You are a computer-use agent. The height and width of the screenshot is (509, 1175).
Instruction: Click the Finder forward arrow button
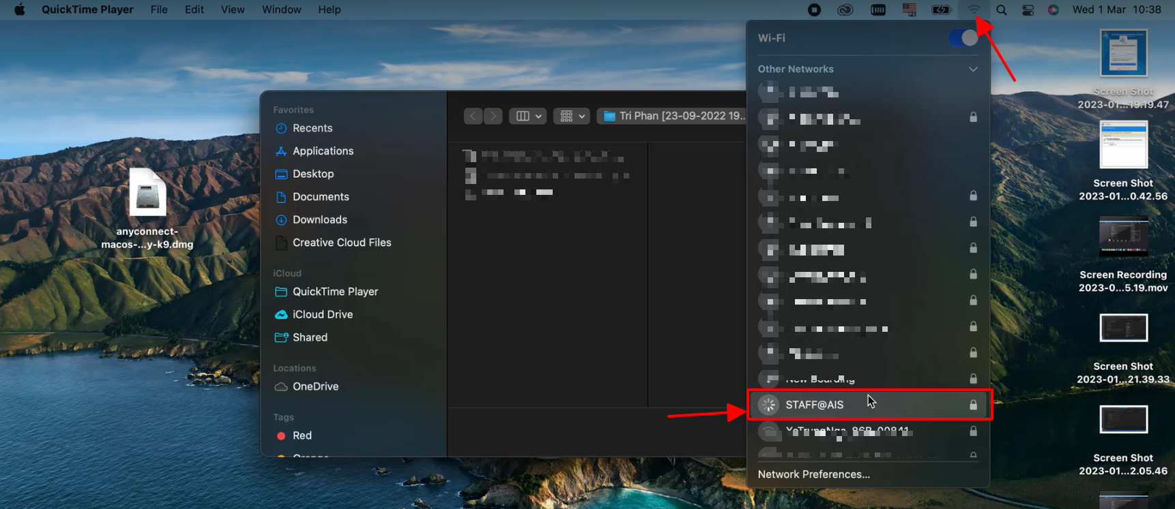coord(493,117)
